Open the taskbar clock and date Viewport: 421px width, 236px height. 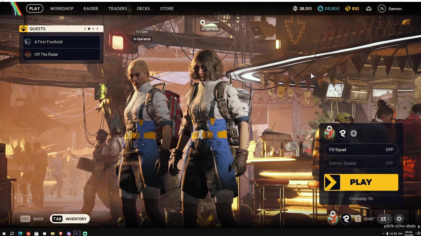coord(409,234)
